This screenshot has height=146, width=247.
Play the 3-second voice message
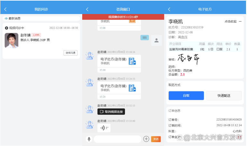(104, 128)
